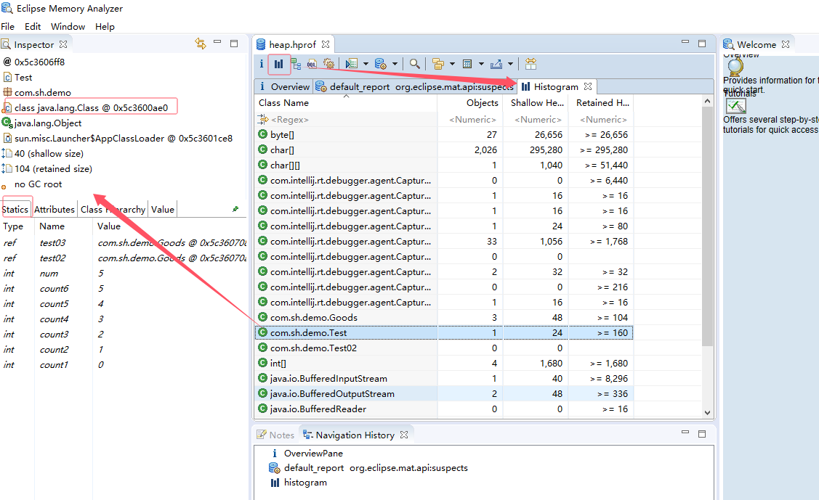Click the Numeric filter under Retained Heap column
This screenshot has height=500, width=819.
click(x=601, y=120)
